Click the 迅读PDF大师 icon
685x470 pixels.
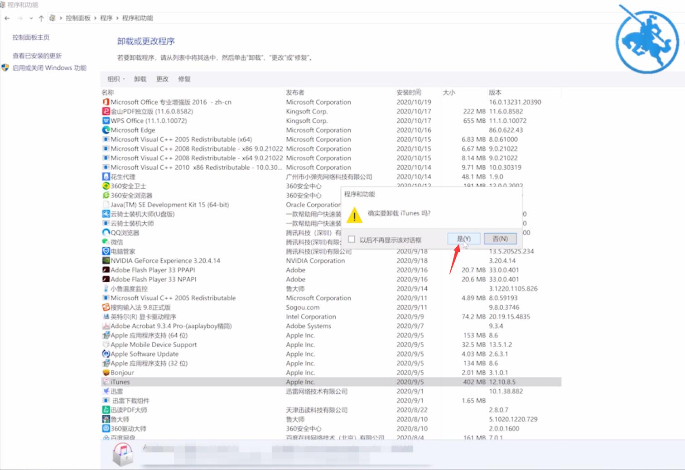[x=106, y=410]
